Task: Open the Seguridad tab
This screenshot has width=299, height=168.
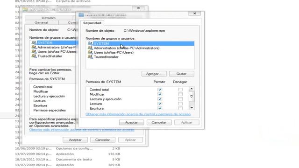Action: [92, 23]
